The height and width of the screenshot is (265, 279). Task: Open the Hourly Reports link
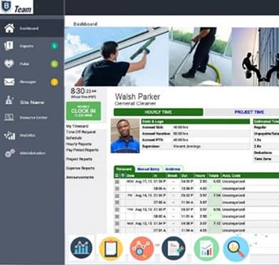coord(78,144)
